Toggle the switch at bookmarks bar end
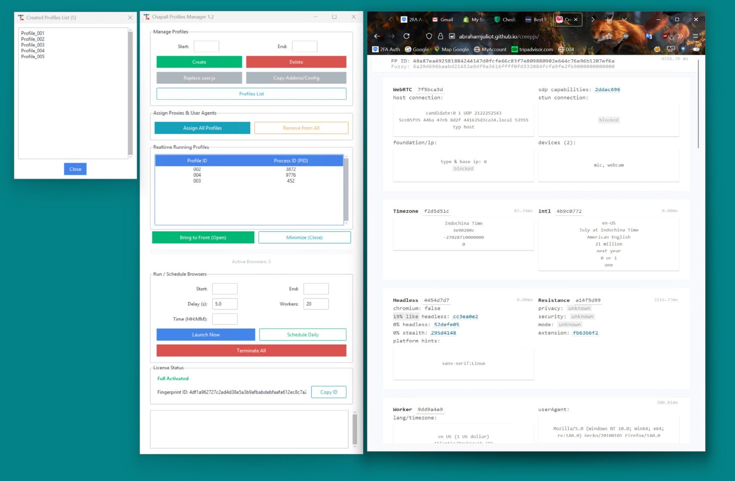The width and height of the screenshot is (735, 481). 695,49
